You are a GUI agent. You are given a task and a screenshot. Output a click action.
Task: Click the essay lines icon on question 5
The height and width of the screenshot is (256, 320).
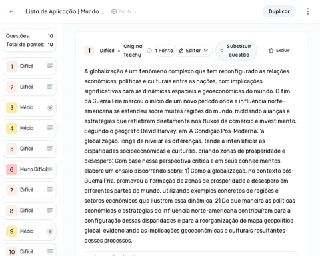(x=50, y=148)
